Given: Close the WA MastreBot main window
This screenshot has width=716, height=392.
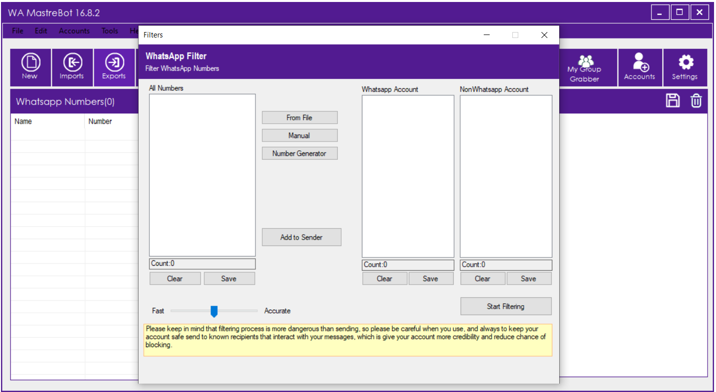Looking at the screenshot, I should pos(699,13).
